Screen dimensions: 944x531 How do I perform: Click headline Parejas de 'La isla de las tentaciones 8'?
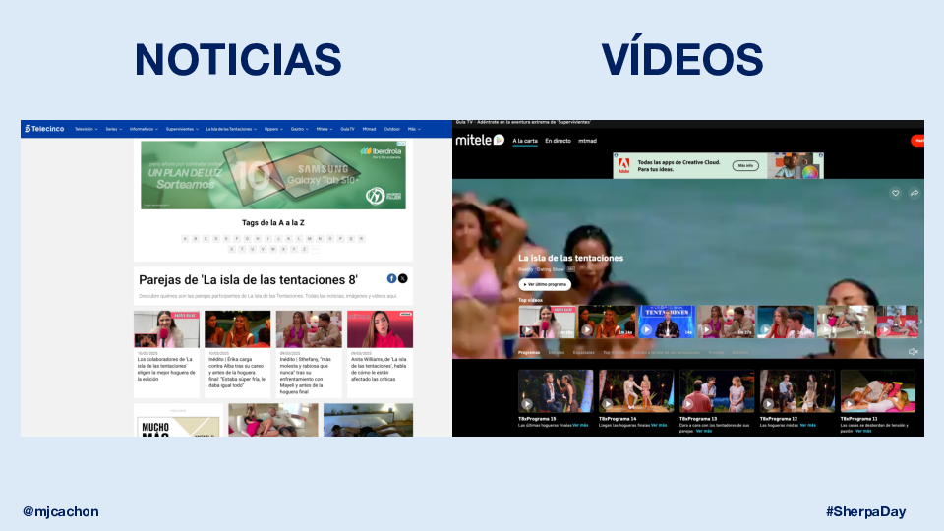point(248,280)
